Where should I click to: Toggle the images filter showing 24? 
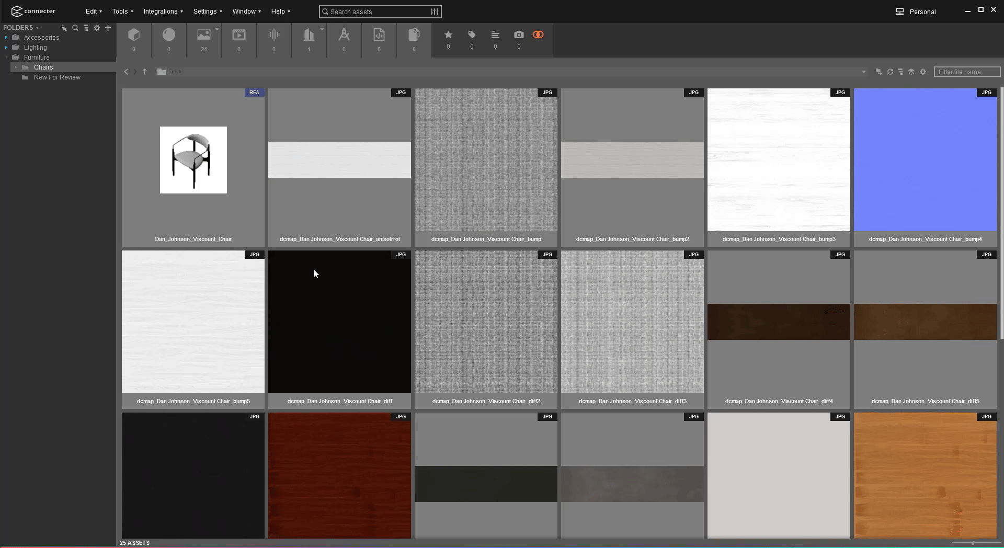tap(204, 35)
